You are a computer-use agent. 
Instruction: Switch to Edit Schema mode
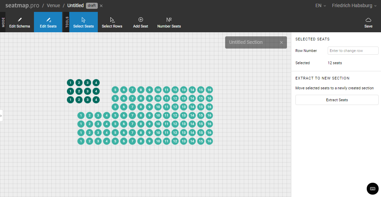(19, 22)
